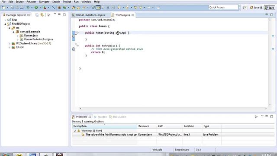
Task: Open the Refactor menu
Action: coord(31,2)
